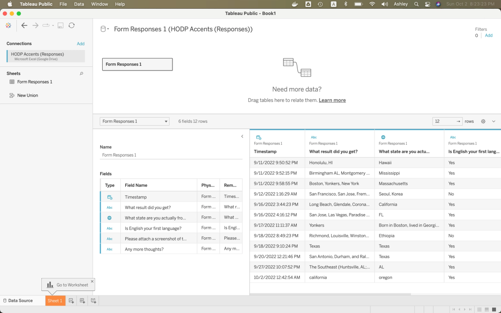501x313 pixels.
Task: Click the date type icon in Timestamp field row
Action: [x=109, y=197]
